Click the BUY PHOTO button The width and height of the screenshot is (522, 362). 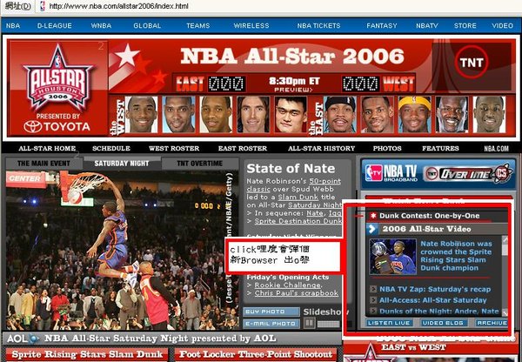271,312
